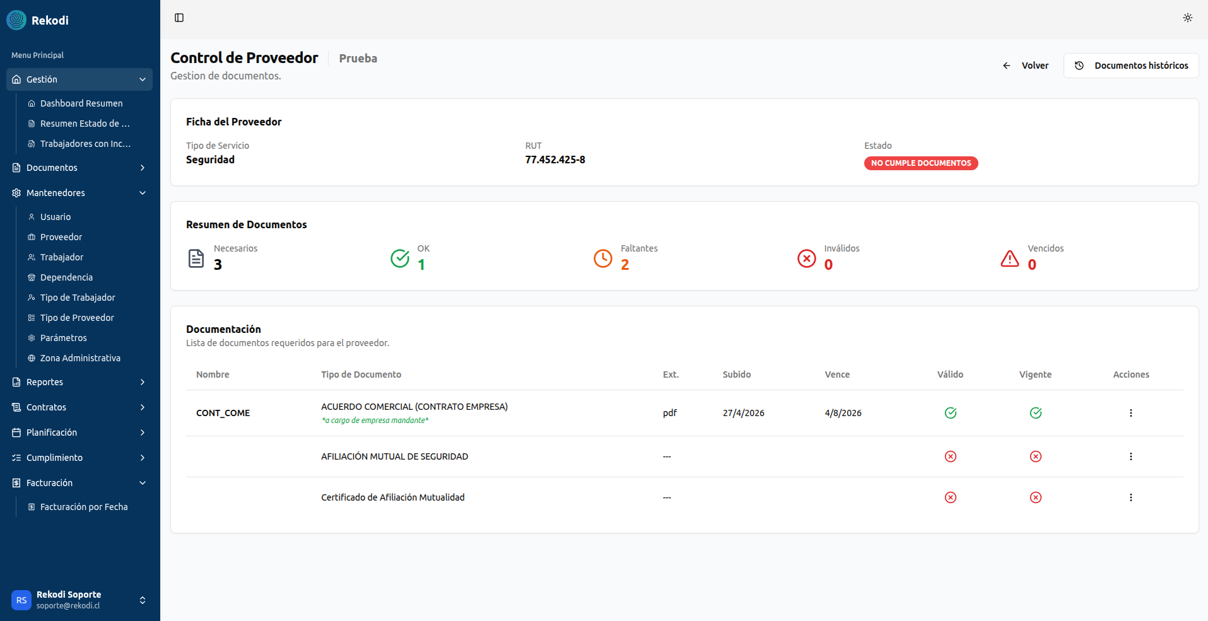Click Vigente check icon for CONT_COME

click(1036, 413)
